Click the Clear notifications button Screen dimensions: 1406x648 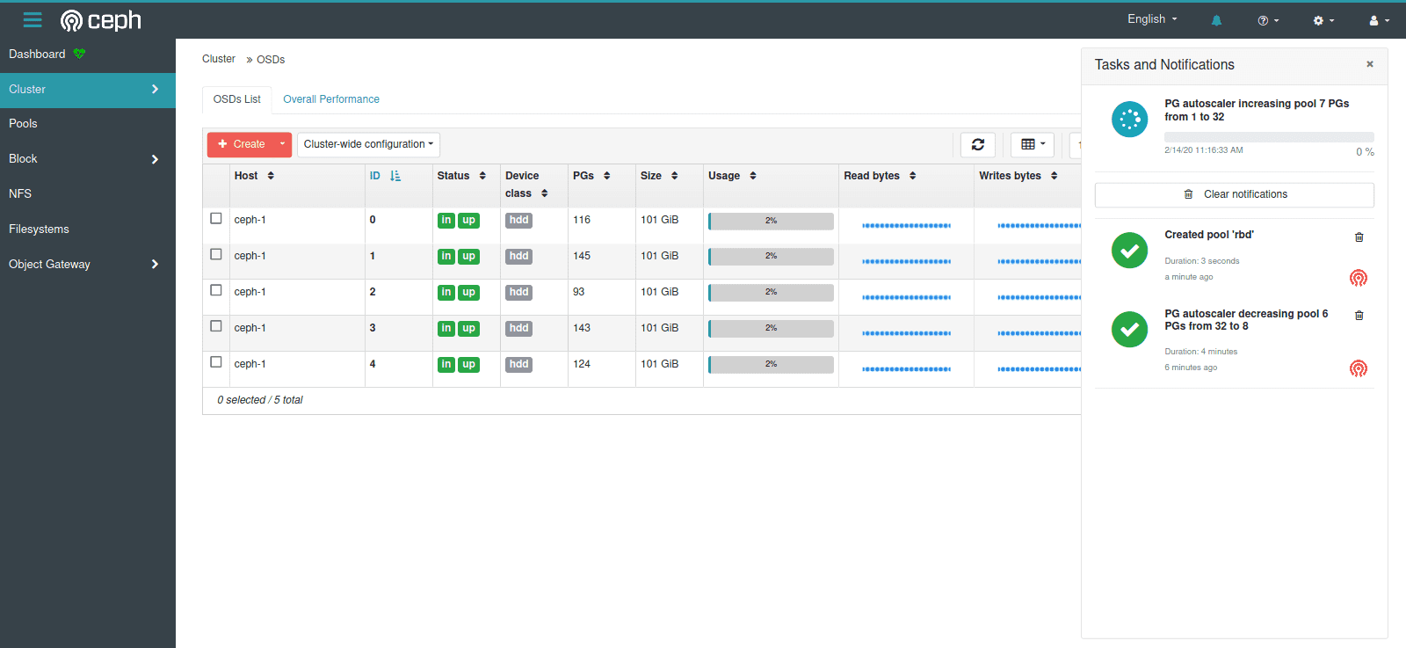(1234, 194)
